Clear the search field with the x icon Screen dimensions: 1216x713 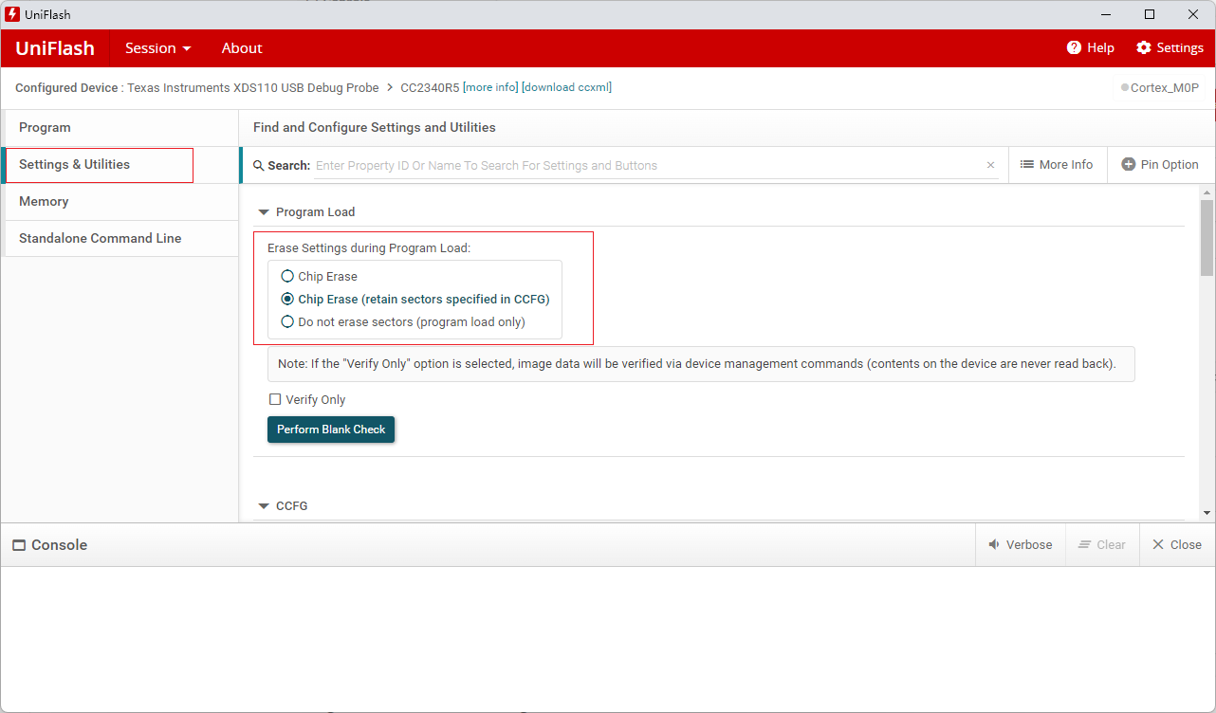click(991, 165)
